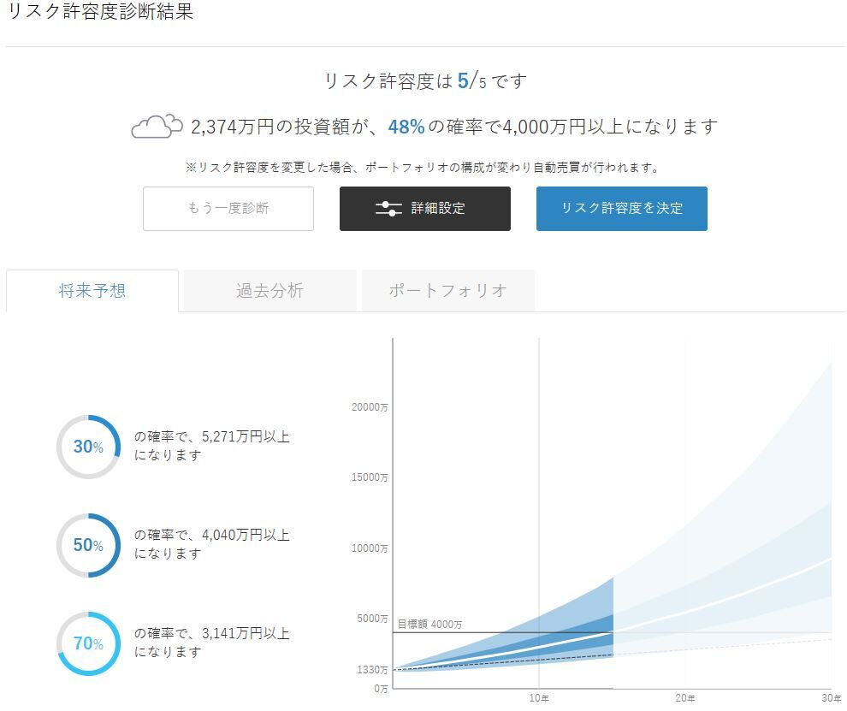Click the 10年 axis label
This screenshot has height=711, width=847.
538,698
